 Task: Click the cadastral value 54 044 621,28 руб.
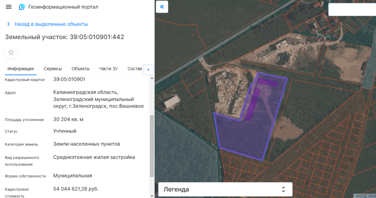coord(76,189)
